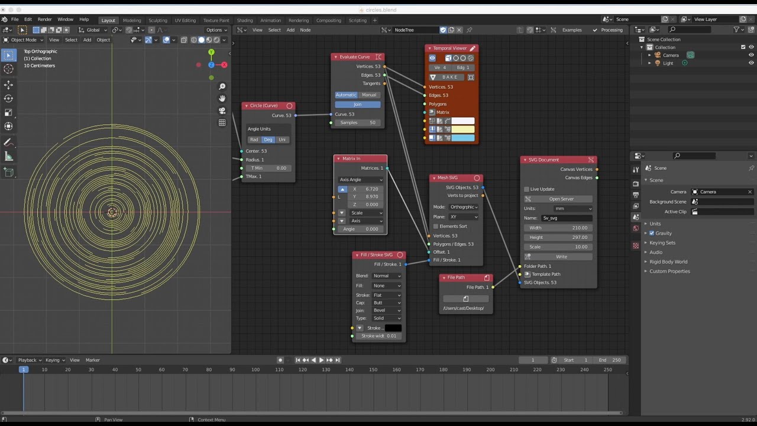
Task: Expand Rigid Body World panel
Action: coord(668,262)
